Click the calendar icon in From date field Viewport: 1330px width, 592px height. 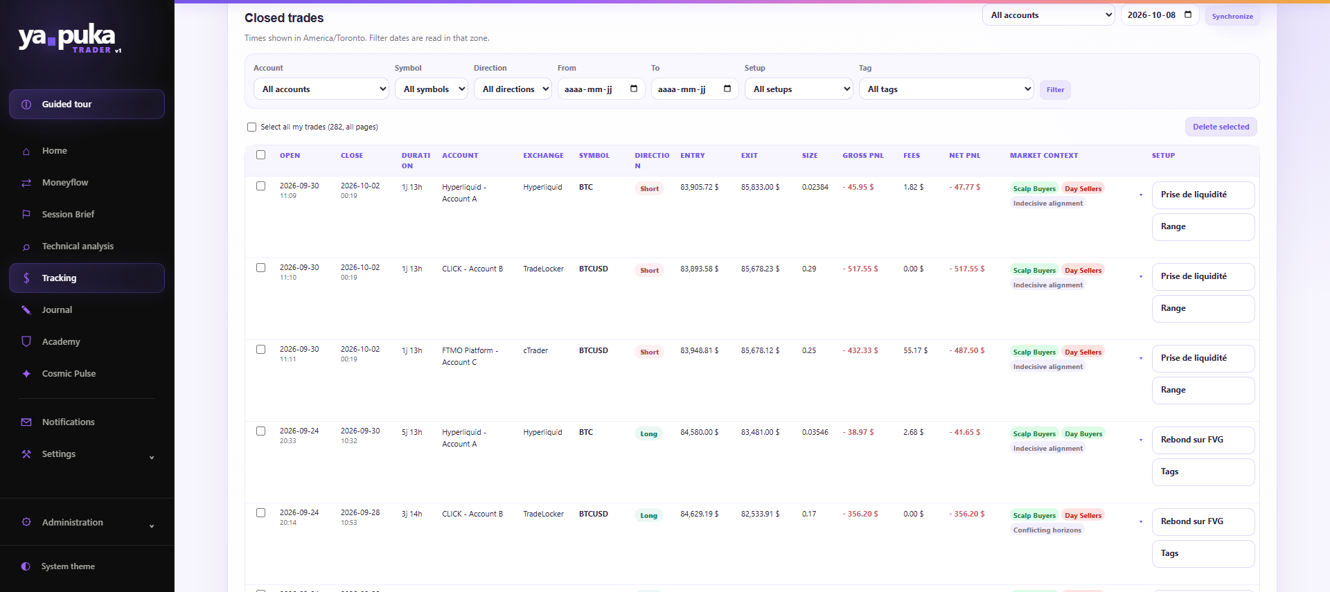634,89
